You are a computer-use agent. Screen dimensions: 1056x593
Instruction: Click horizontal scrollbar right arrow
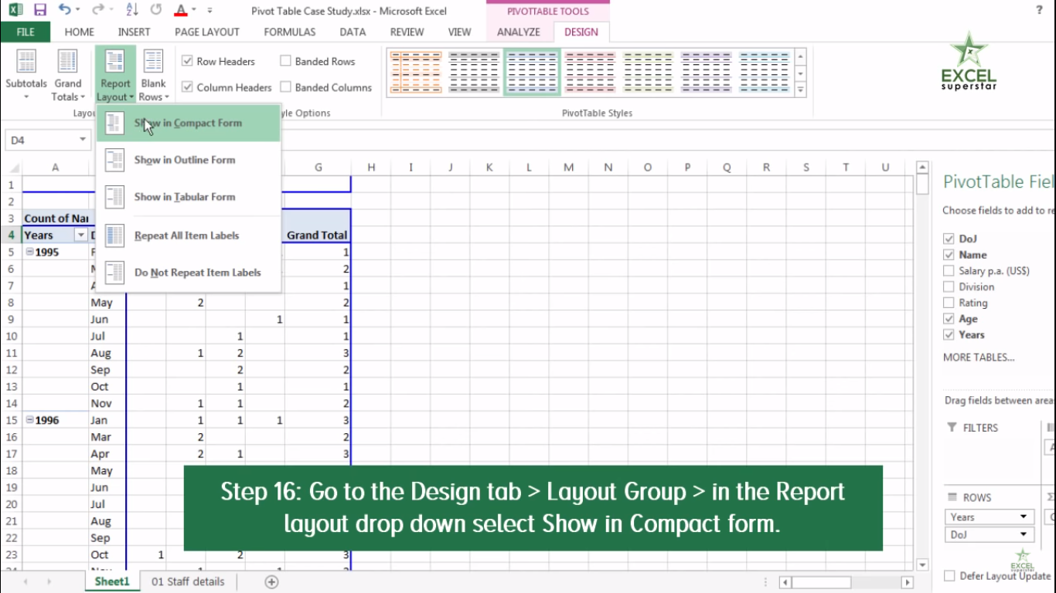[x=908, y=582]
